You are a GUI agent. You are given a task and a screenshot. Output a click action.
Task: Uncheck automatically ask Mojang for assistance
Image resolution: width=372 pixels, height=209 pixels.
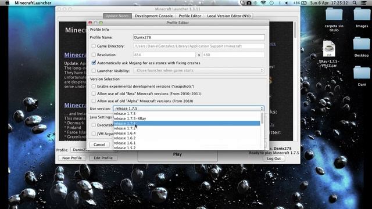94,63
